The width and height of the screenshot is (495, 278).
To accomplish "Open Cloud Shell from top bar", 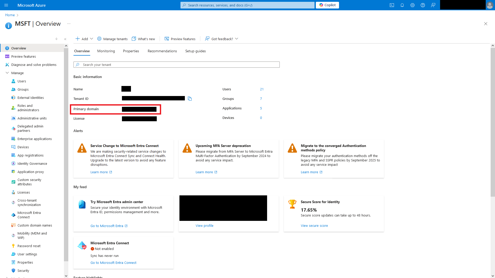I will (x=392, y=5).
